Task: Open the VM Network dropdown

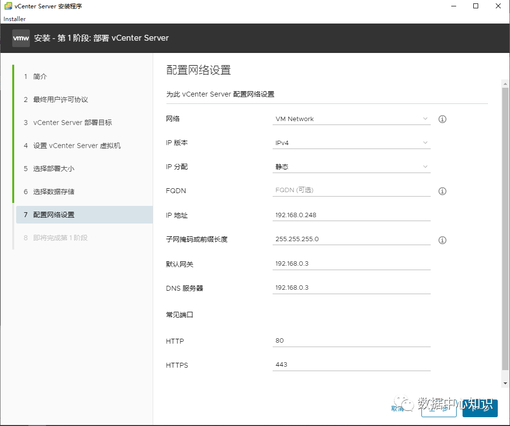Action: [351, 119]
